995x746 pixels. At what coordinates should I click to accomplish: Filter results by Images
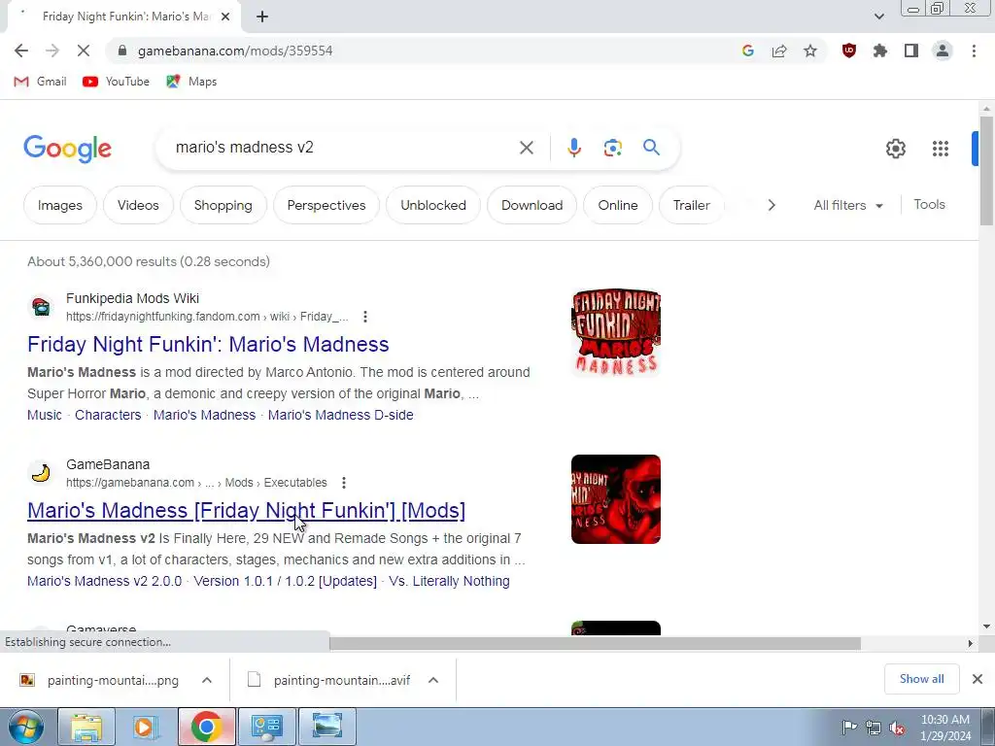60,205
